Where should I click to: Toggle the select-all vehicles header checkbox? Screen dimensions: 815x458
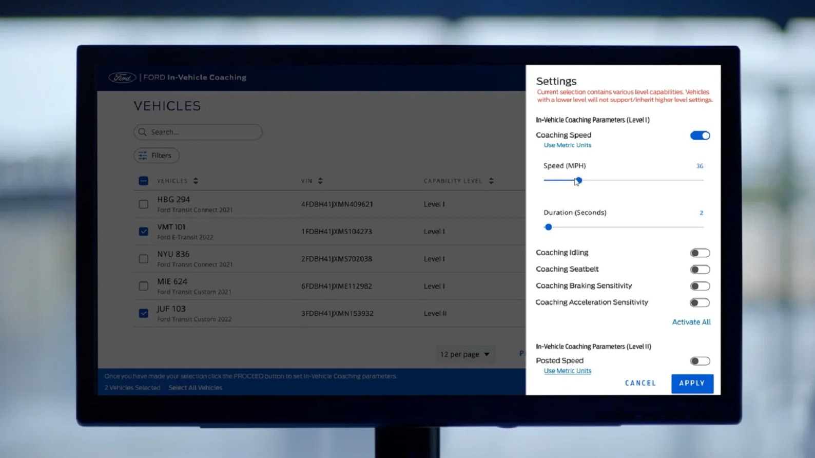pyautogui.click(x=144, y=181)
